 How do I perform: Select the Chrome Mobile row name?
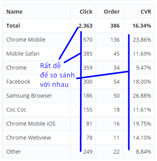(26, 40)
